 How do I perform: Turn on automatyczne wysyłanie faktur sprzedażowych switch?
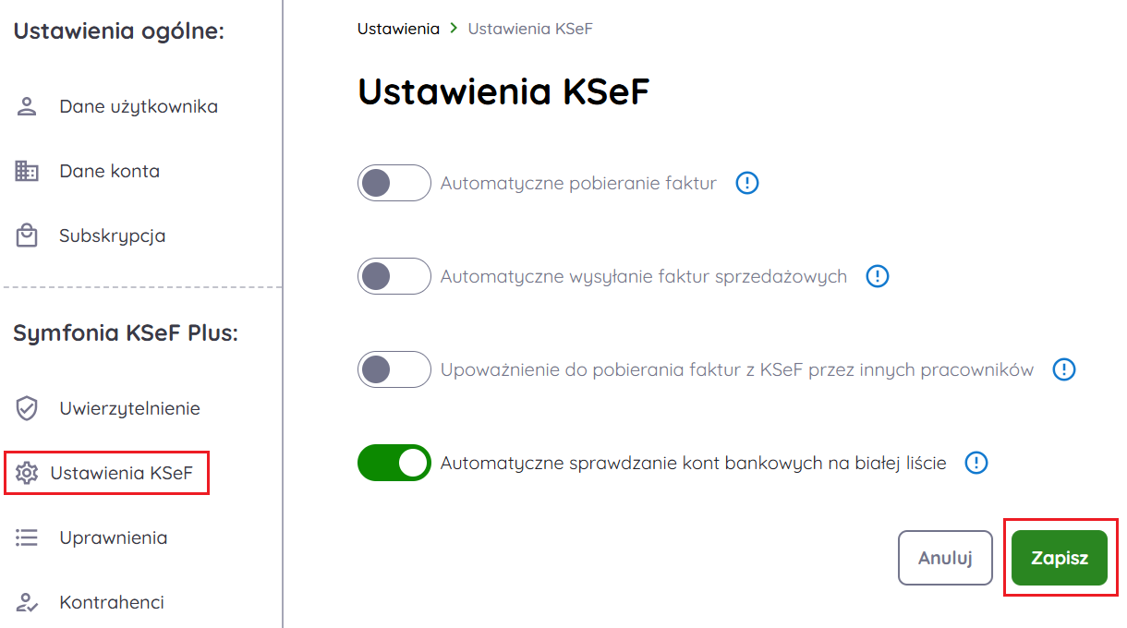(394, 276)
